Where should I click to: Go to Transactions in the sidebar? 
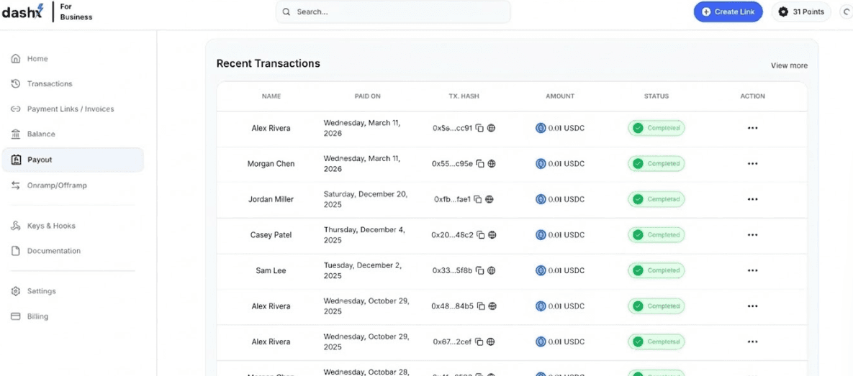[x=49, y=84]
